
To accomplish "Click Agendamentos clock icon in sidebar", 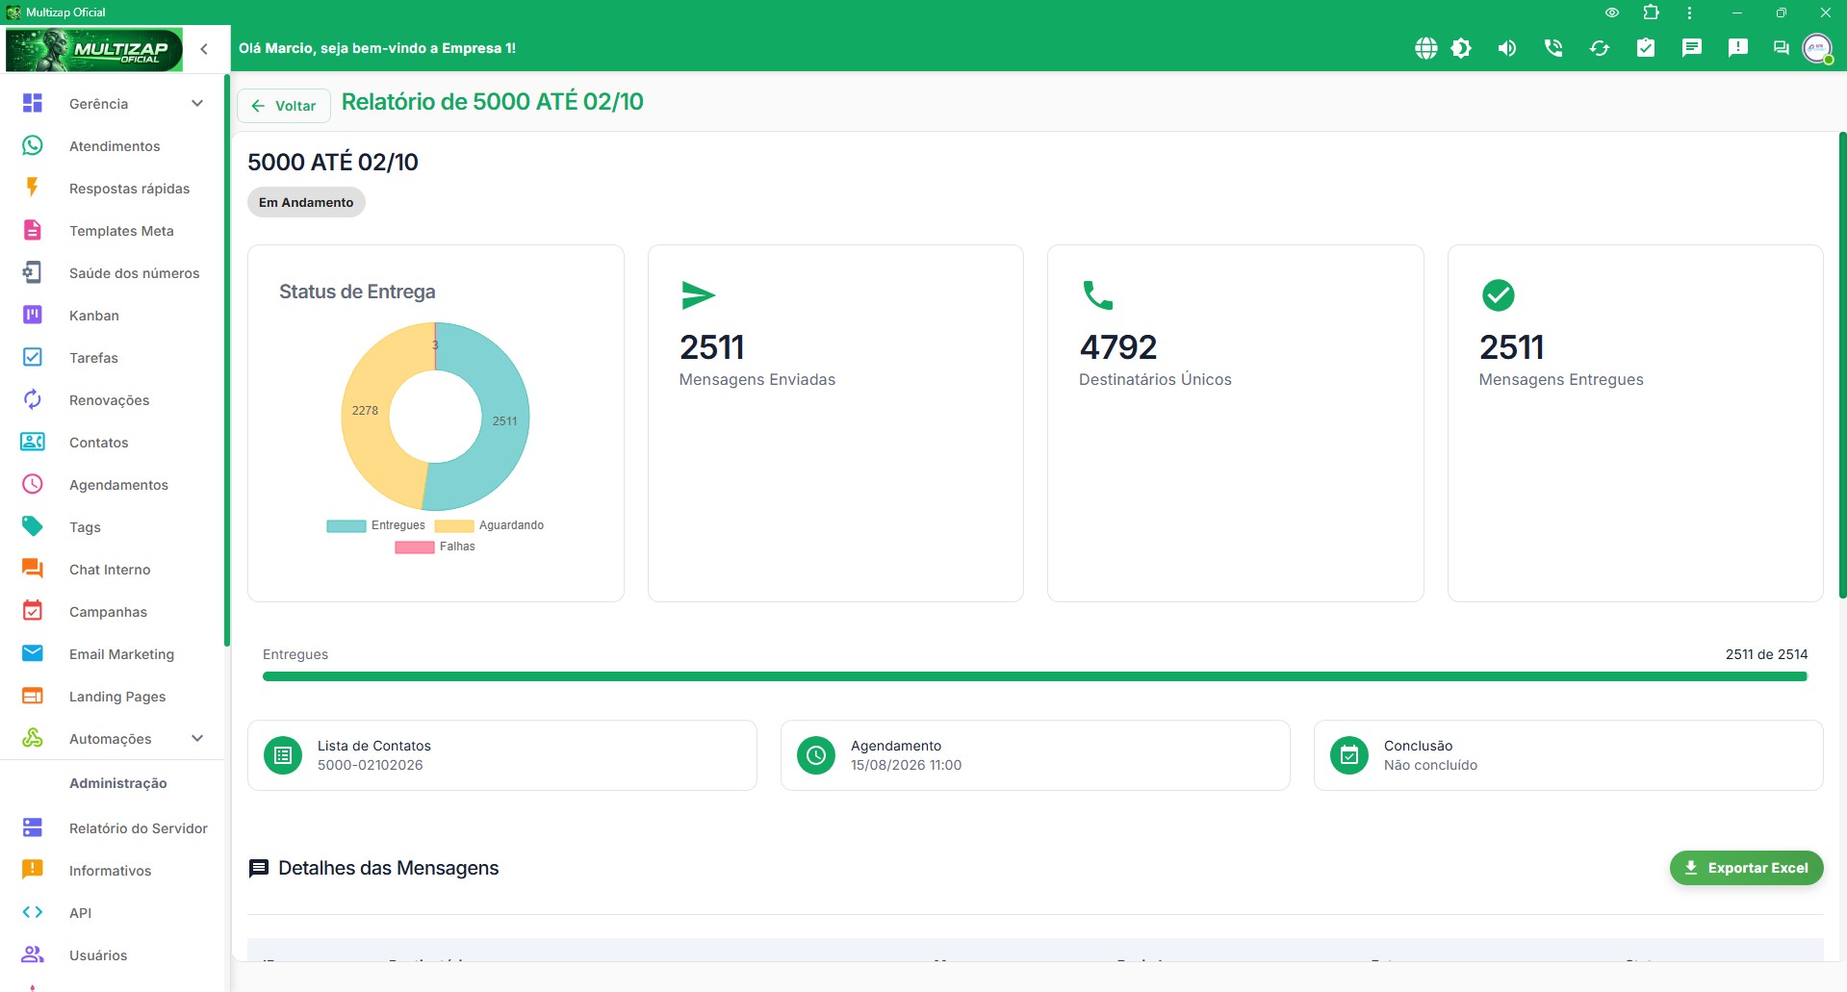I will coord(33,484).
